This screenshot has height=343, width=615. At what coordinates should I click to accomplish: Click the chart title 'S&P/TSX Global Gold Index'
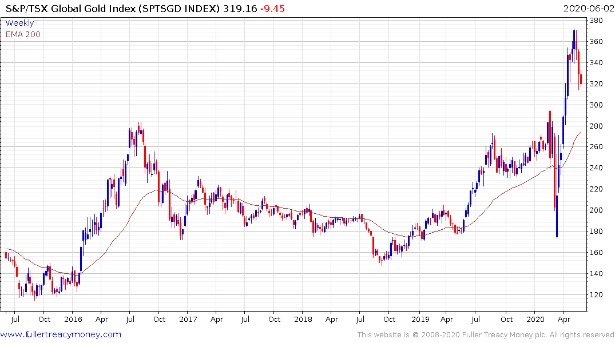70,8
